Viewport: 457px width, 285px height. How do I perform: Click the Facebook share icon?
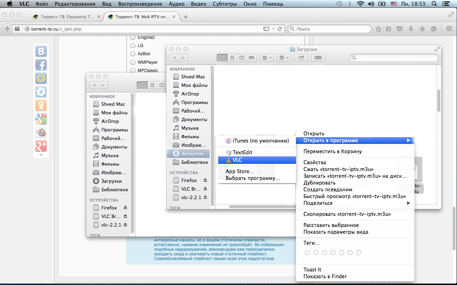pyautogui.click(x=41, y=65)
